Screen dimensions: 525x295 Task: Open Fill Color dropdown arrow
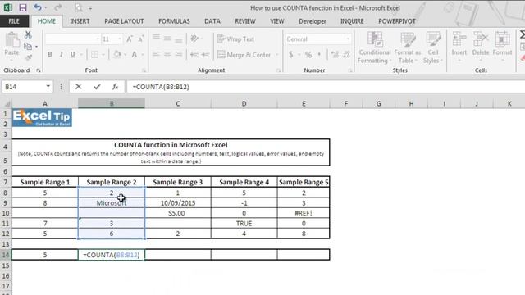pos(125,55)
